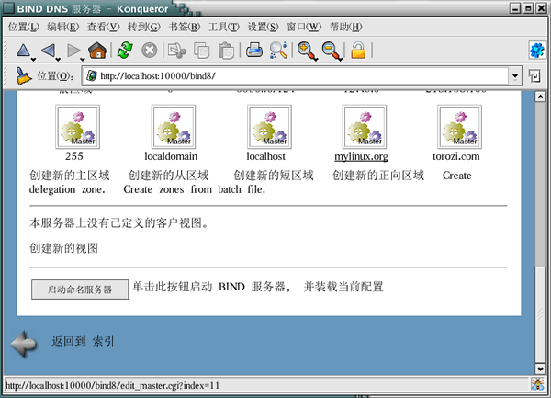
Task: Print the page with printer icon
Action: click(254, 51)
